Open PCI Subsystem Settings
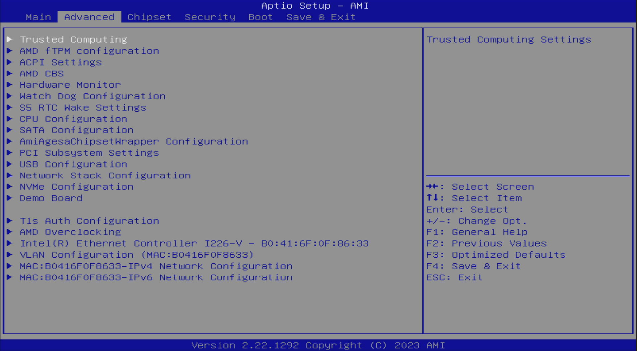Image resolution: width=637 pixels, height=351 pixels. point(89,153)
